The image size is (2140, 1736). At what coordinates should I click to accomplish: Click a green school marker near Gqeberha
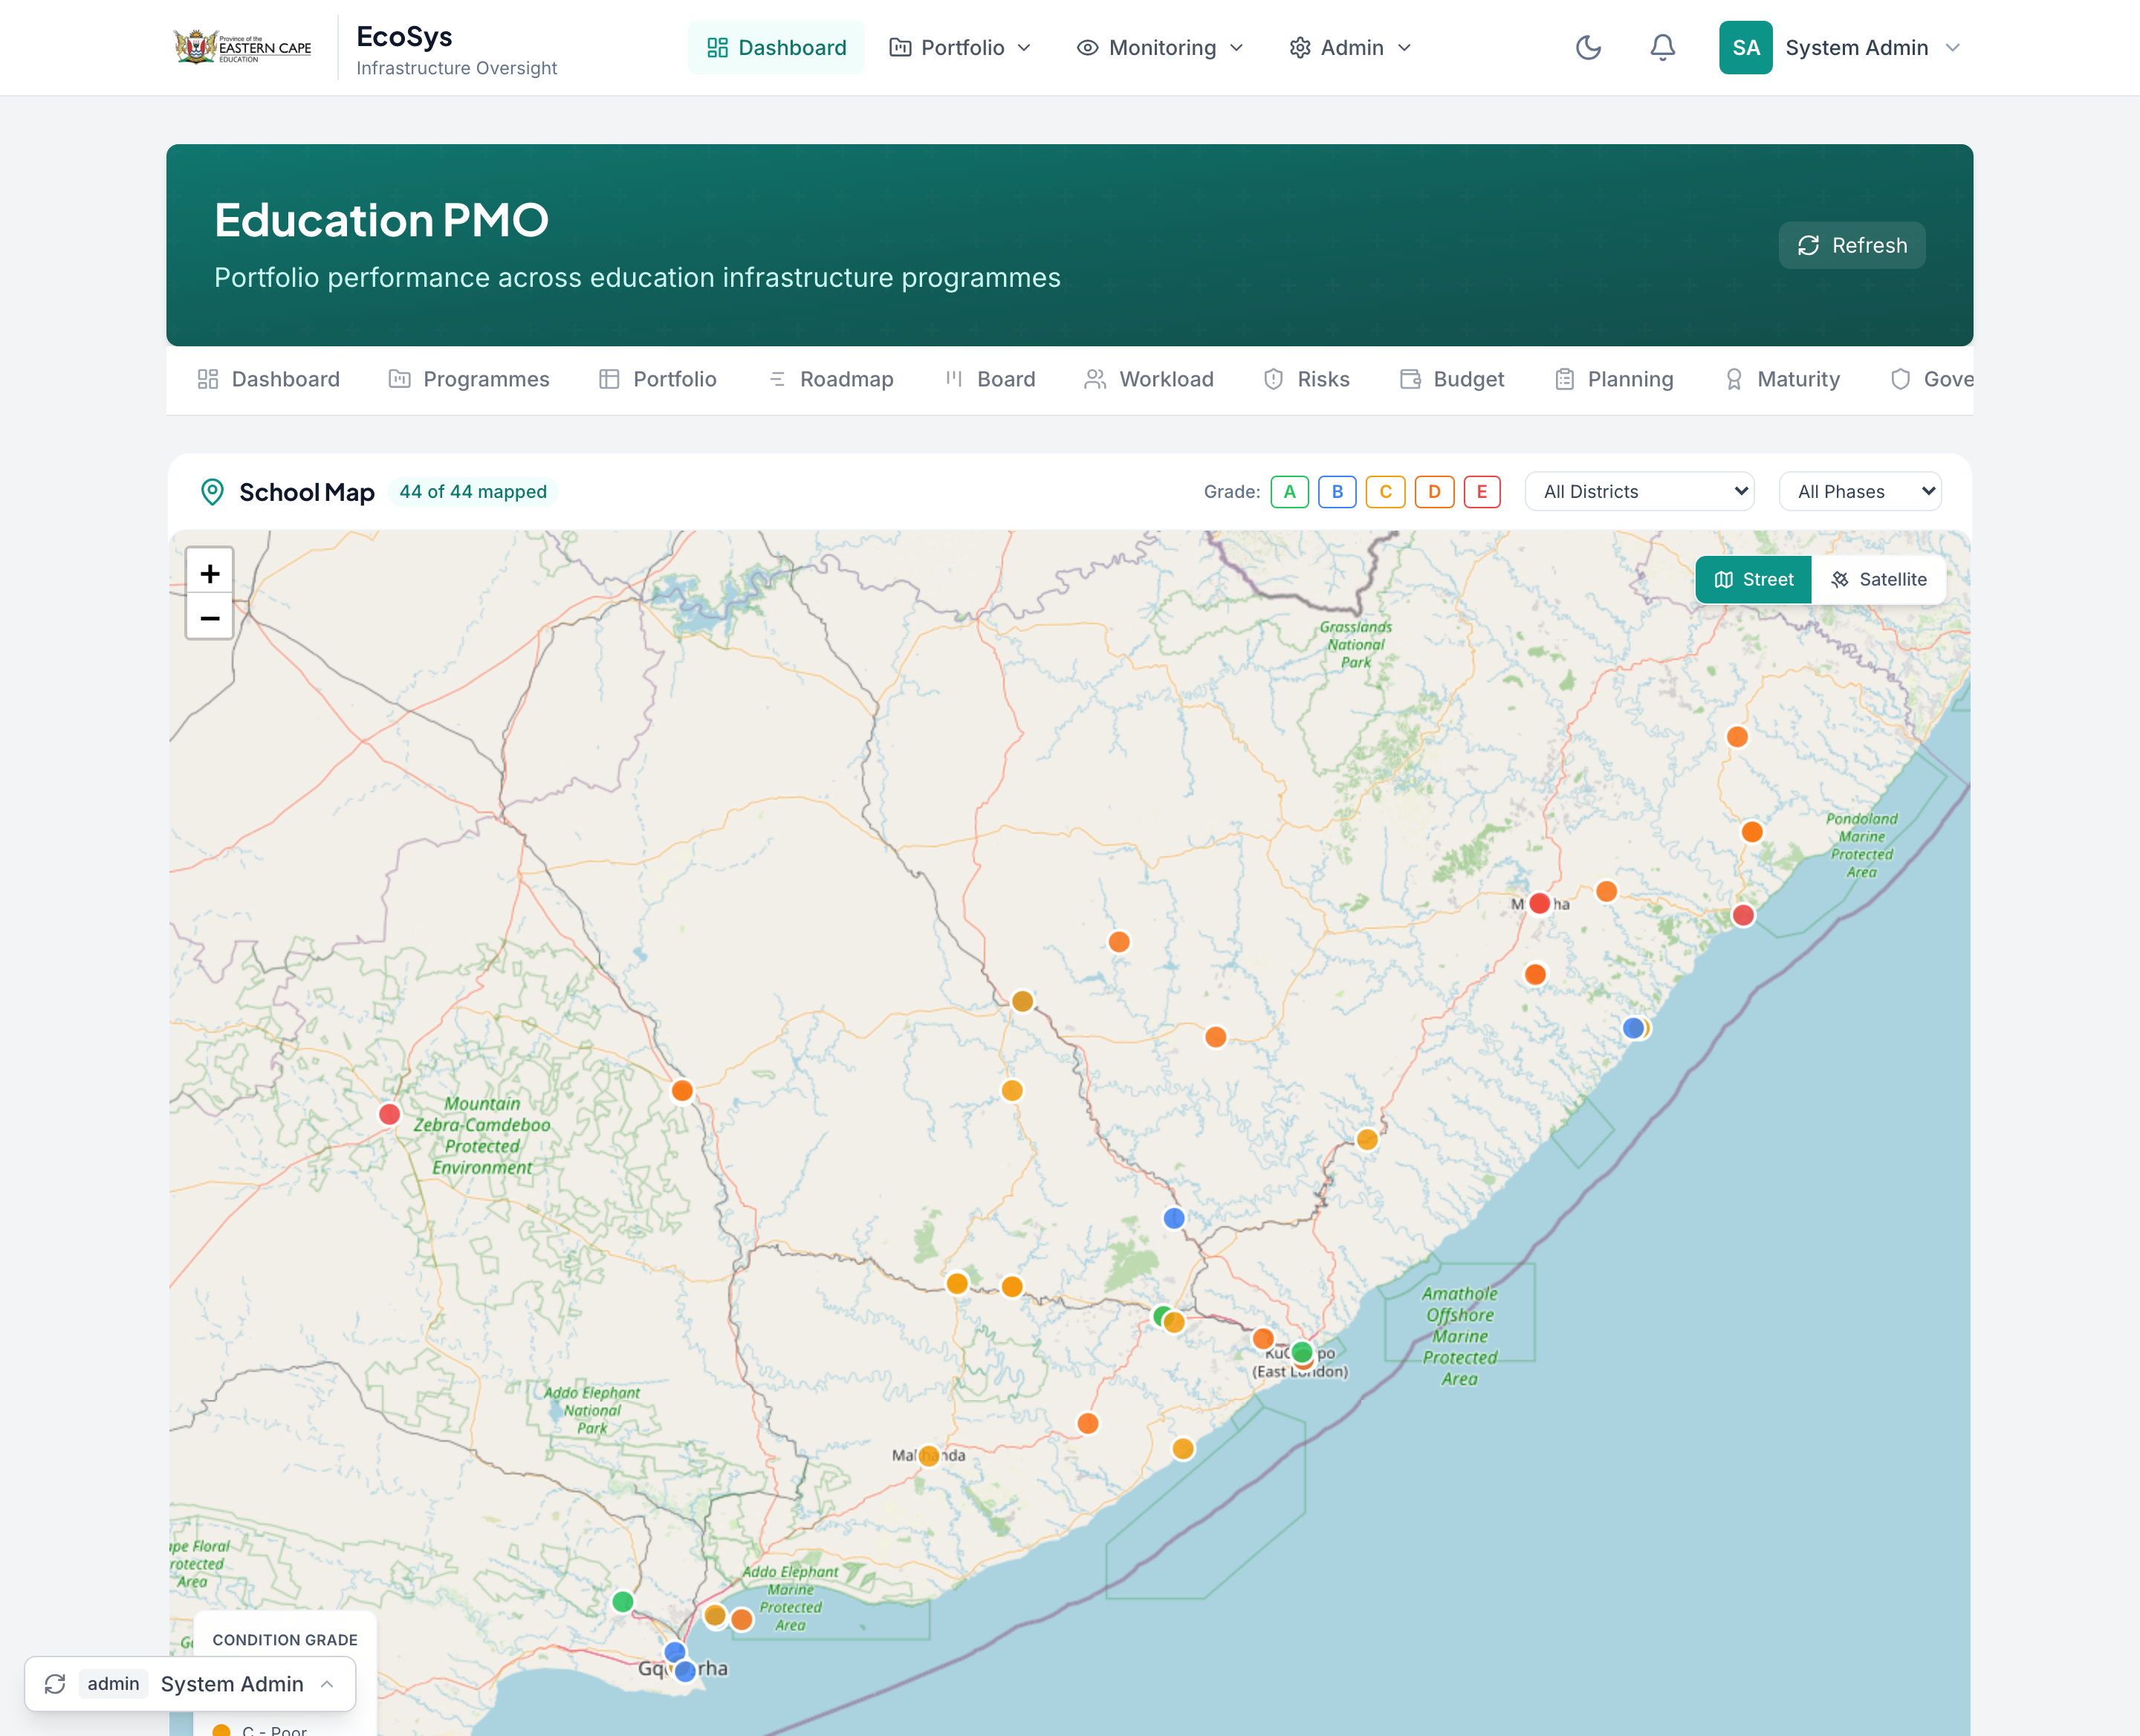(622, 1601)
